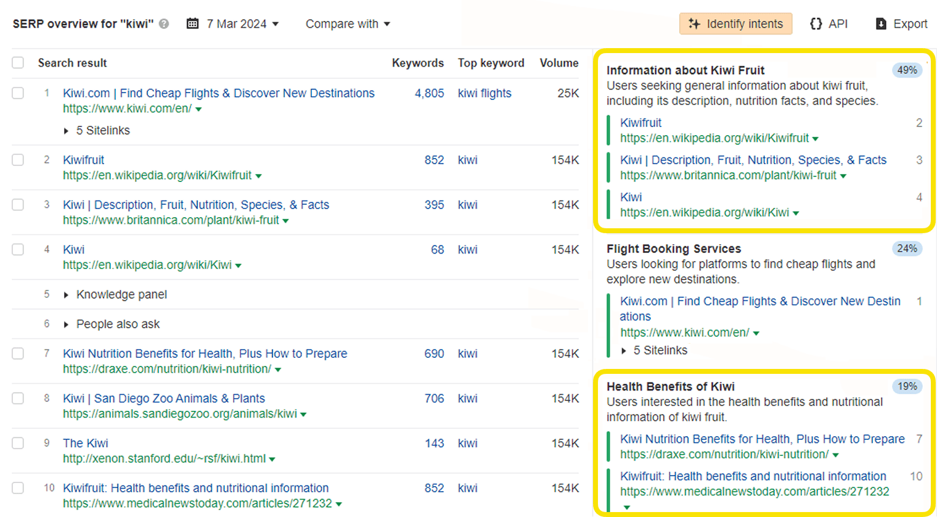Open the API curly-braces icon

tap(815, 23)
